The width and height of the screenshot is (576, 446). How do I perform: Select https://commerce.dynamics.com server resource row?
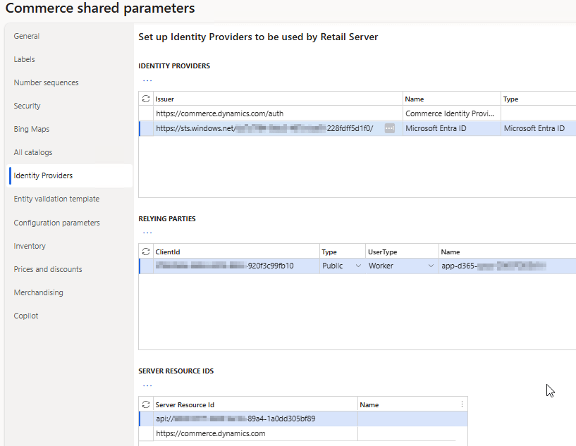point(210,433)
